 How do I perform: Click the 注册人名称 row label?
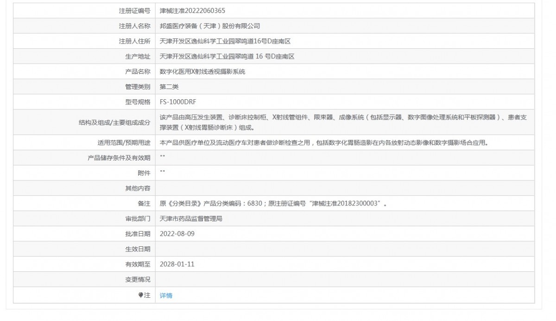pos(135,26)
